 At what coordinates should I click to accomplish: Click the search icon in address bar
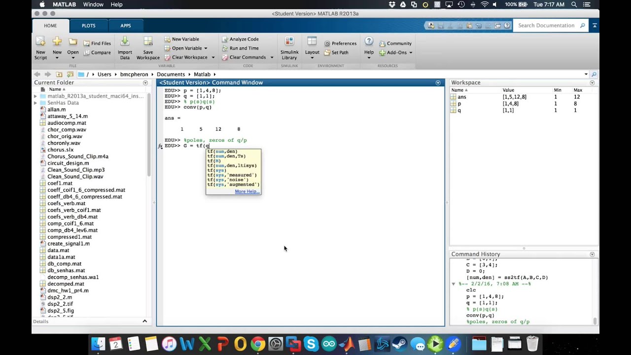pos(594,74)
